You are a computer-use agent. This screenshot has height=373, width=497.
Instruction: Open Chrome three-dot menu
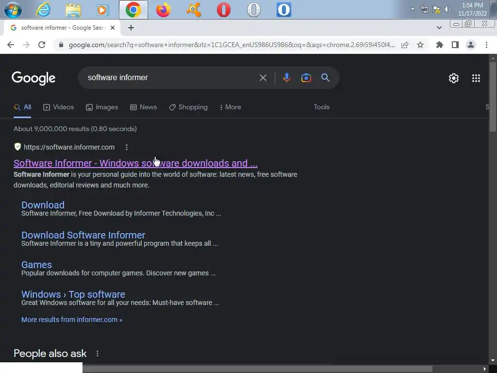click(x=486, y=45)
